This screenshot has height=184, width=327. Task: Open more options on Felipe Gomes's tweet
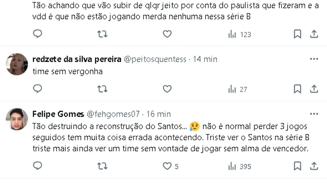point(314,114)
